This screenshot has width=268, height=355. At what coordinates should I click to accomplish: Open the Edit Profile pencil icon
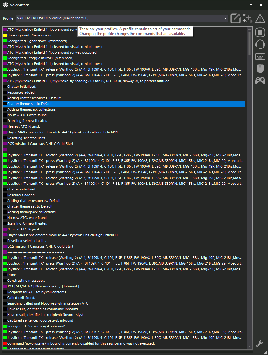[235, 18]
